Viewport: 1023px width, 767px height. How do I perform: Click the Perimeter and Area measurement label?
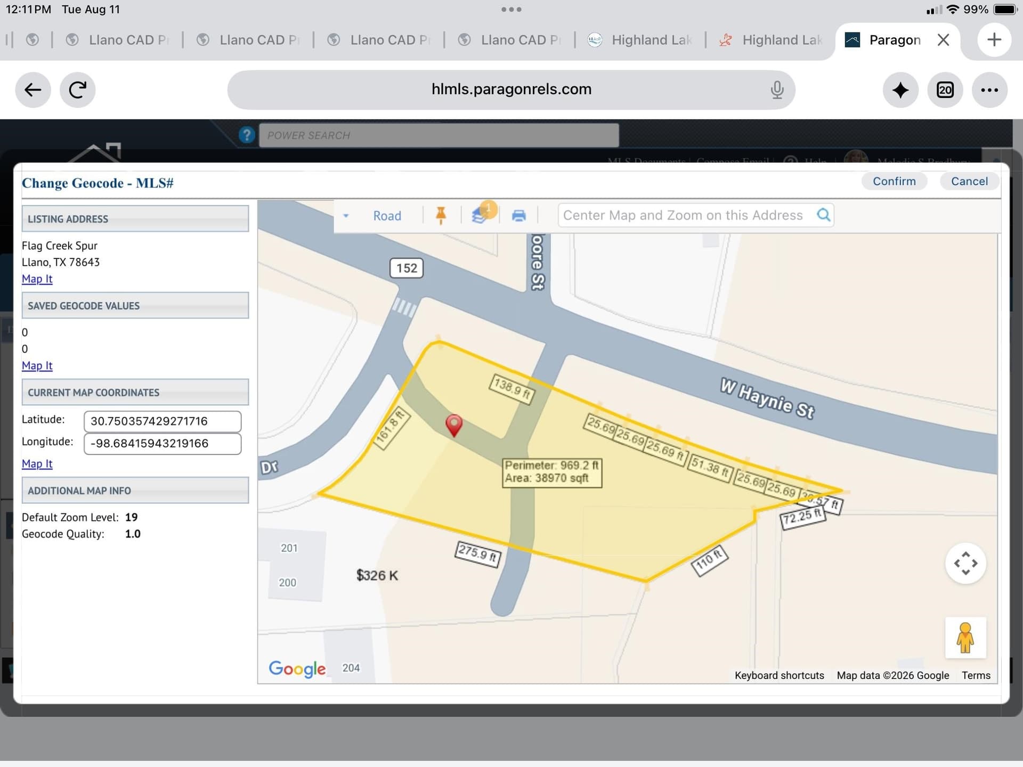[552, 472]
